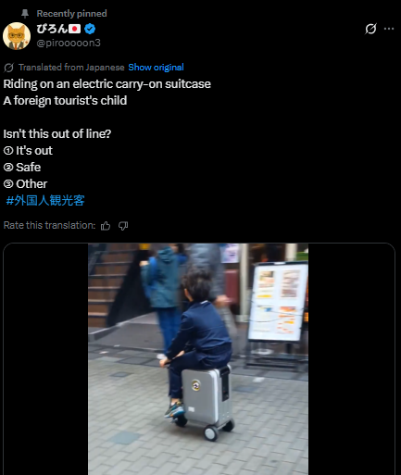401x475 pixels.
Task: Click the tweet text about electric suitcase
Action: point(107,84)
